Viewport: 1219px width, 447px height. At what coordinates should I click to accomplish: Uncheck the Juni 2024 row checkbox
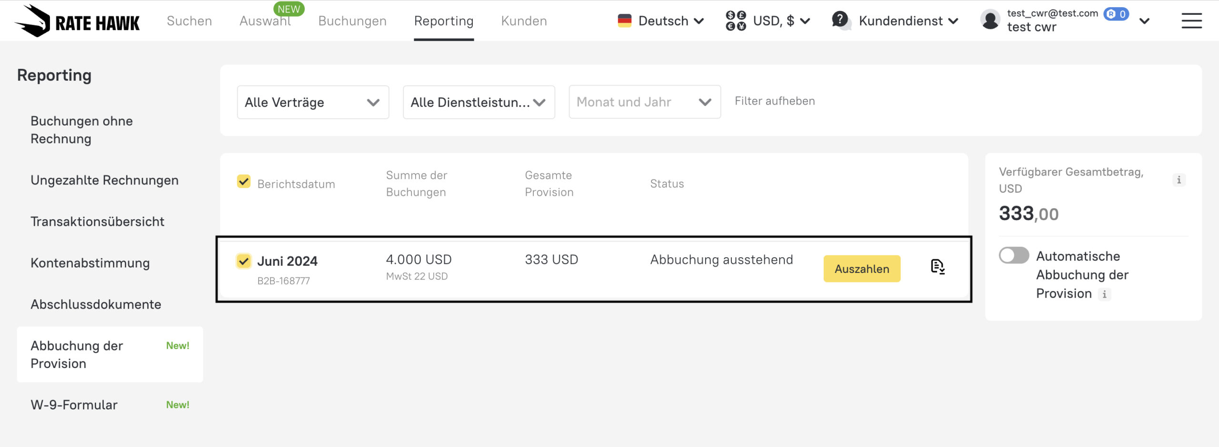(244, 261)
